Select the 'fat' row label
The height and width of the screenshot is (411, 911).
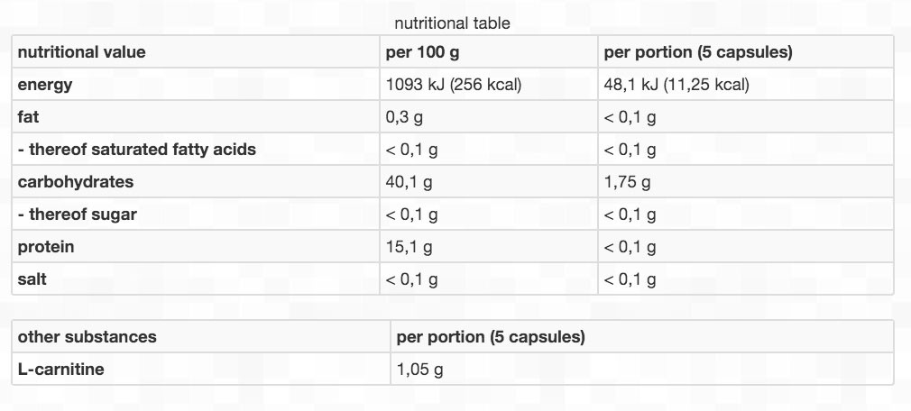tap(28, 117)
